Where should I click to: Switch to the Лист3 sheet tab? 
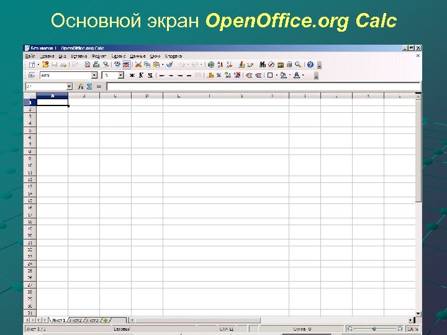93,321
